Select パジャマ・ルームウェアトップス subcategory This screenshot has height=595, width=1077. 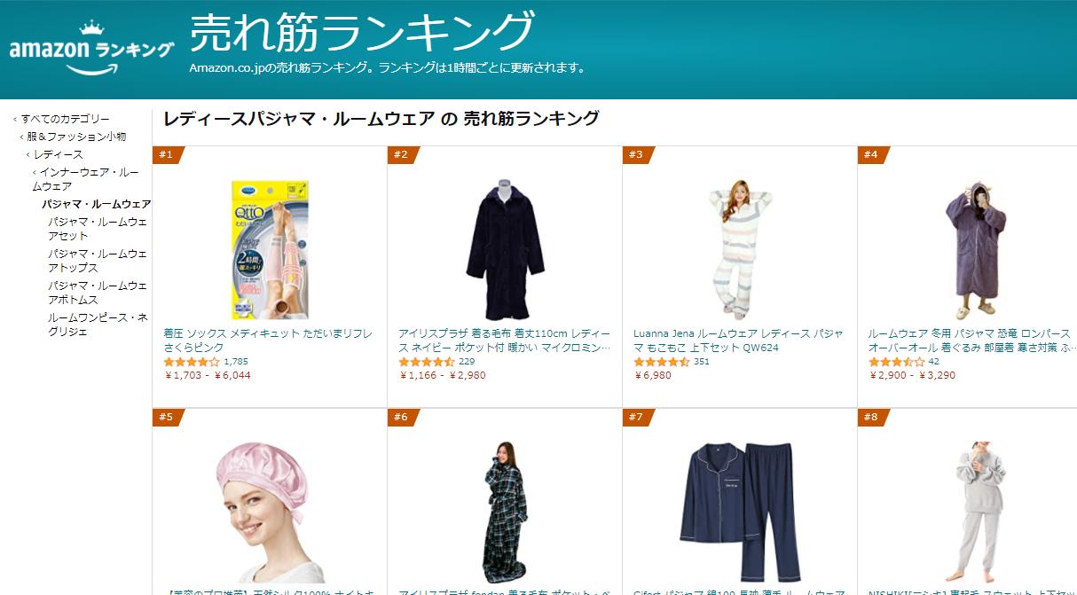click(x=98, y=261)
